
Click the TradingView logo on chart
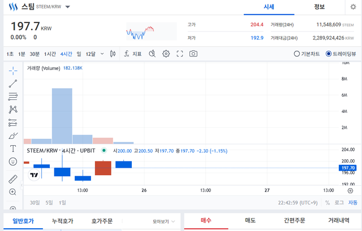(34, 175)
